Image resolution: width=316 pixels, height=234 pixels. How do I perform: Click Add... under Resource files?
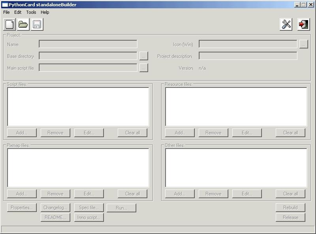(180, 133)
